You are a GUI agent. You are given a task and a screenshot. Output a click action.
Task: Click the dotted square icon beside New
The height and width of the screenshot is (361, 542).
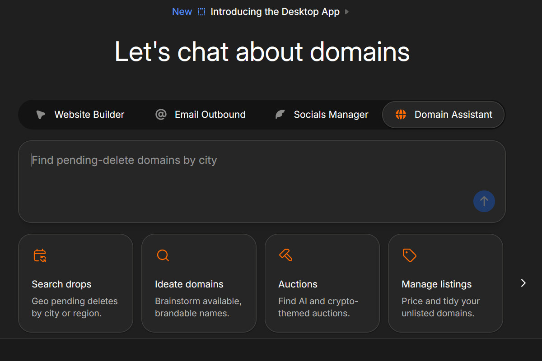(201, 12)
